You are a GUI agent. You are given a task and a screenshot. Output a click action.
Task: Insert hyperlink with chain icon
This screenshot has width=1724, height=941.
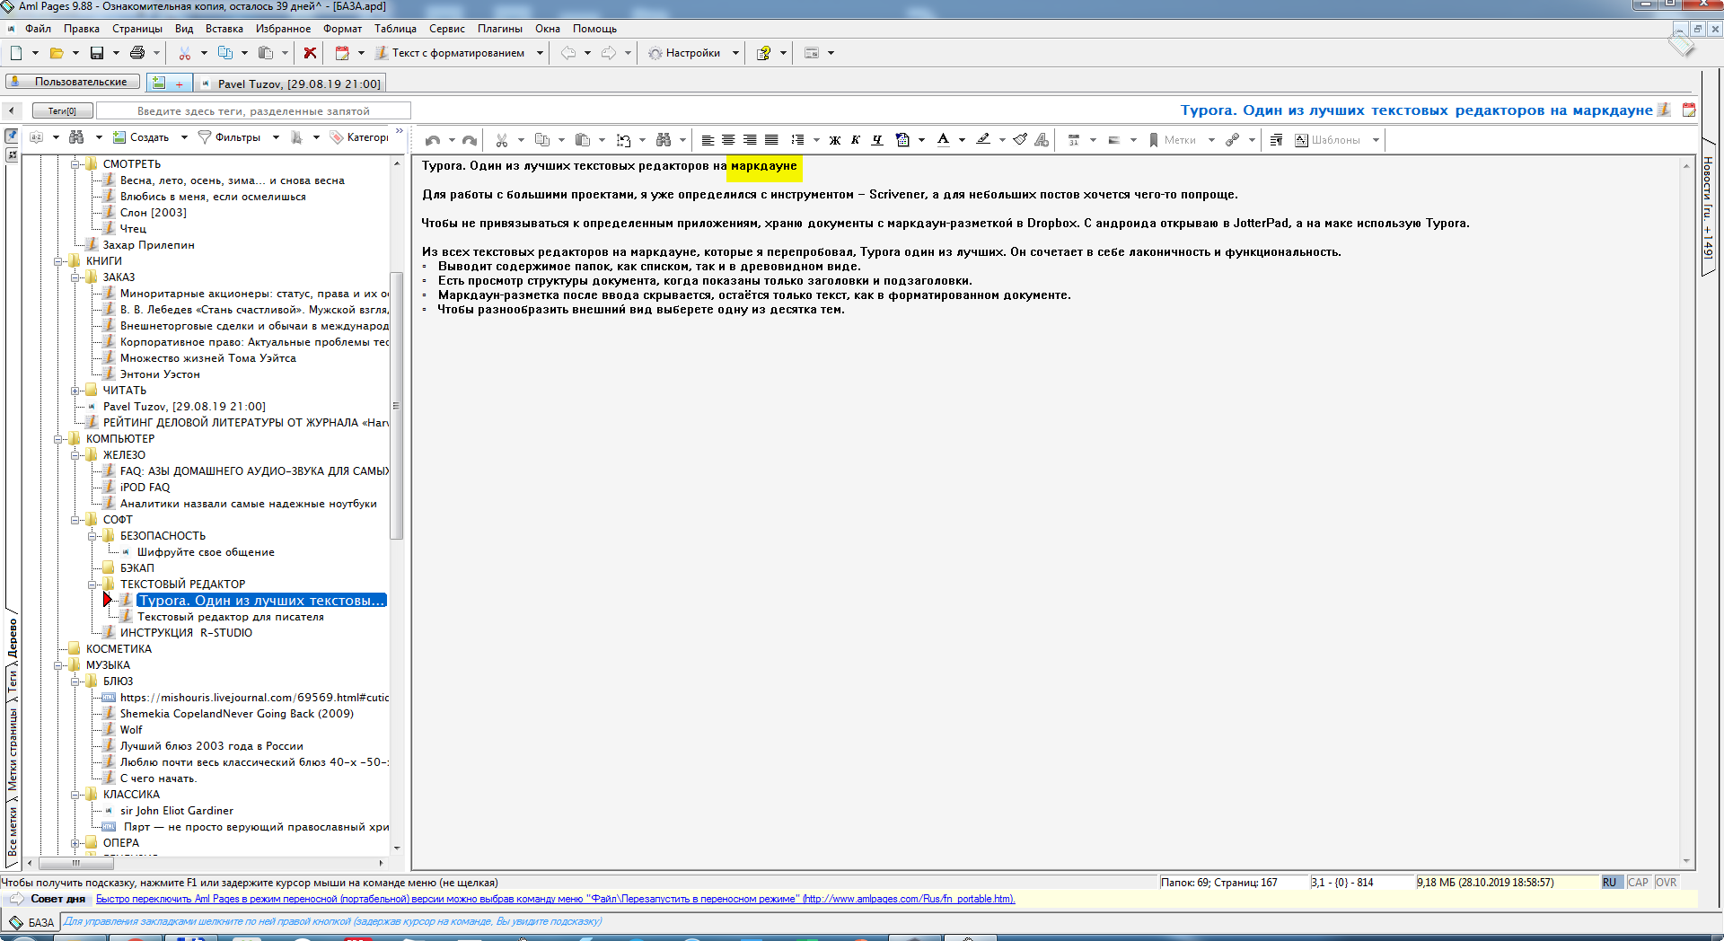tap(1233, 140)
